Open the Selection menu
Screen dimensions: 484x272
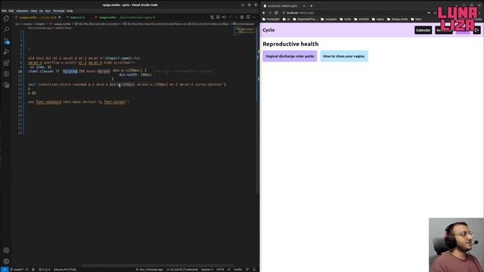22,11
